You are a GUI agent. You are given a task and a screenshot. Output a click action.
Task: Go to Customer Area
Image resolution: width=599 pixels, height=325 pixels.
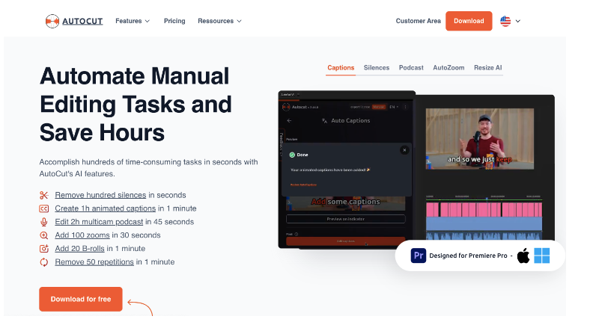click(x=418, y=21)
